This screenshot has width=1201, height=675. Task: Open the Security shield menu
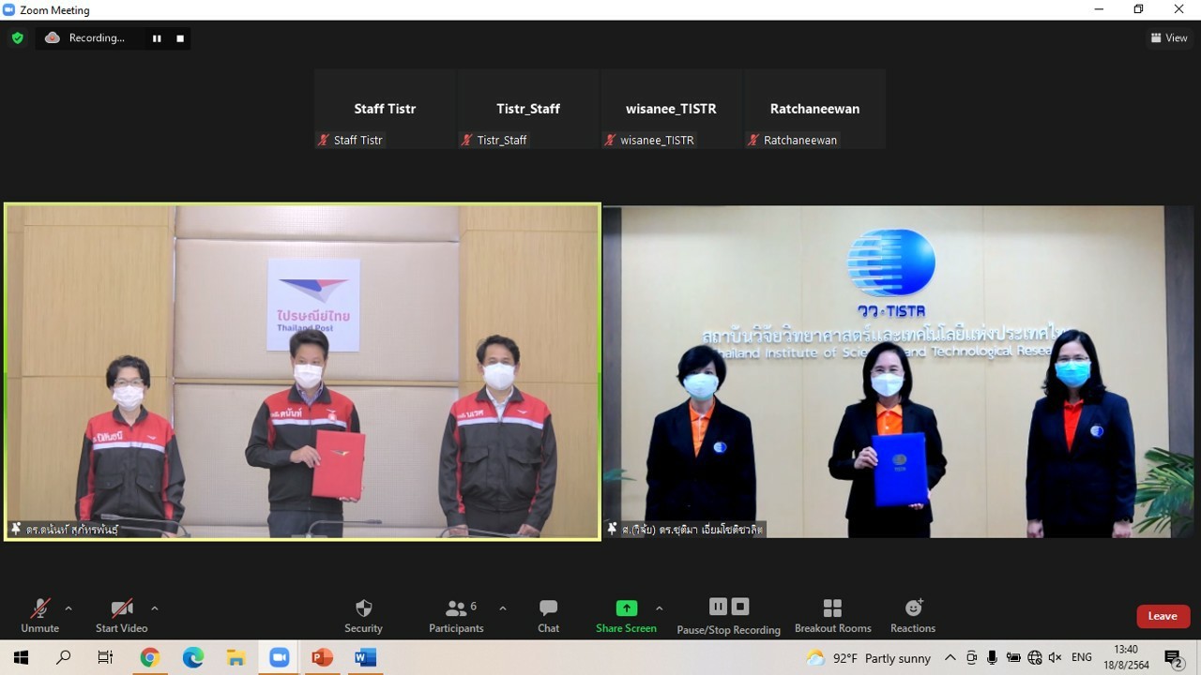pos(363,615)
